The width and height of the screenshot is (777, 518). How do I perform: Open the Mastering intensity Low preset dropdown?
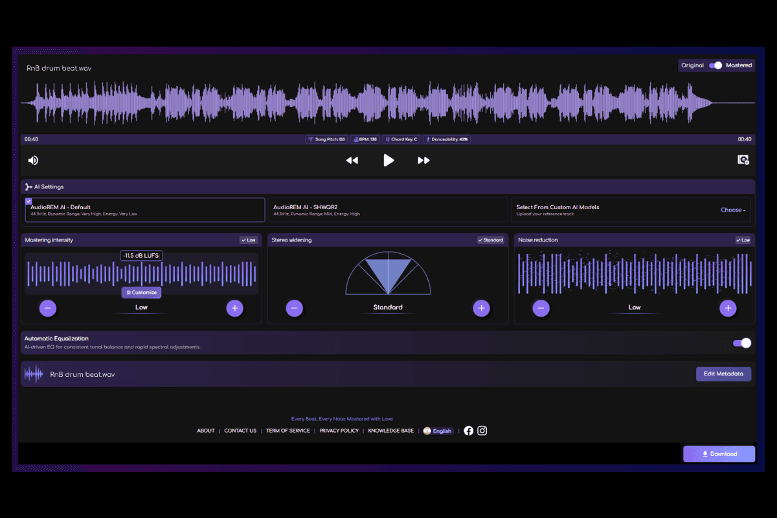click(249, 240)
